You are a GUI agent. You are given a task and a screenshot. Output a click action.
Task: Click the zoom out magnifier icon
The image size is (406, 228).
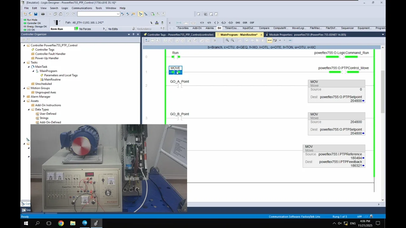[x=232, y=40]
